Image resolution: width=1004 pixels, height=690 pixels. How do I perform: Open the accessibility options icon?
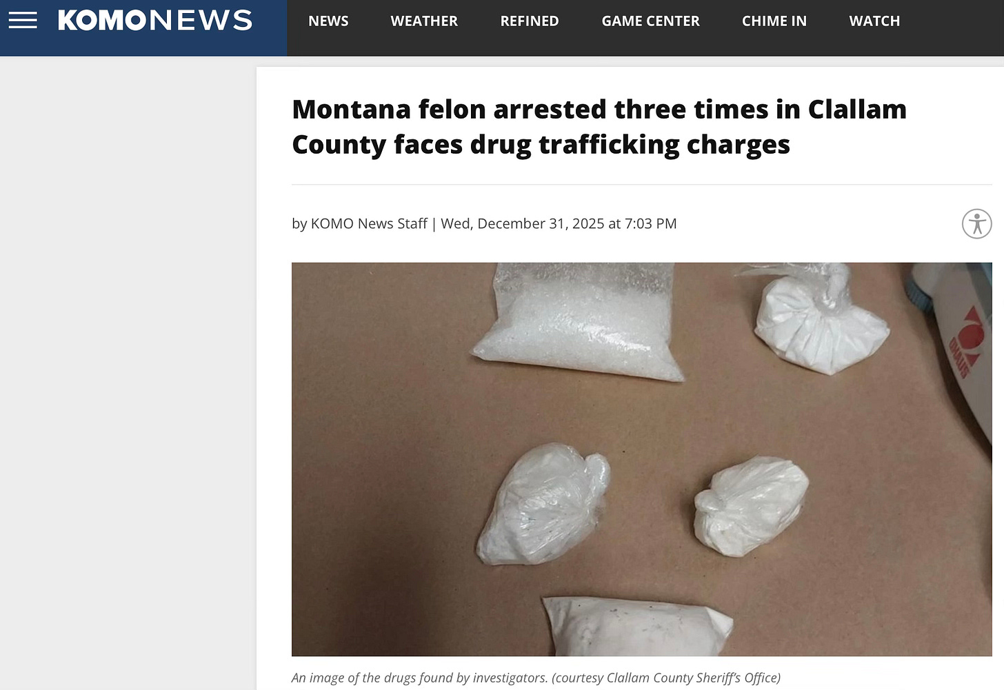976,224
